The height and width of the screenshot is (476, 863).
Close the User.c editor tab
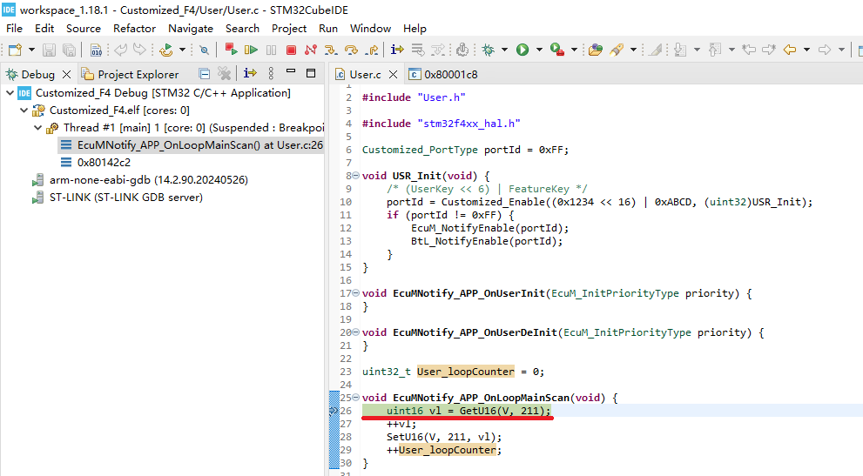click(393, 74)
